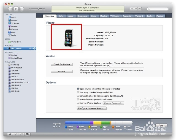
Task: Switch to the Photos tab
Action: (x=160, y=16)
